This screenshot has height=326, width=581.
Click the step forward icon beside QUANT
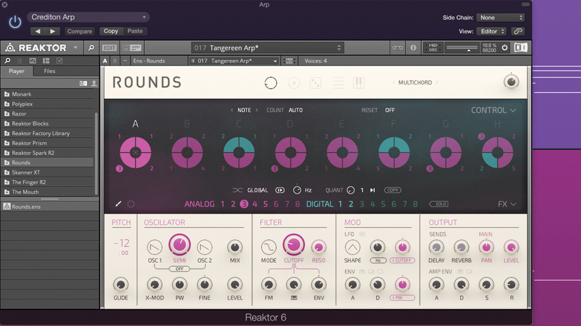pyautogui.click(x=373, y=190)
